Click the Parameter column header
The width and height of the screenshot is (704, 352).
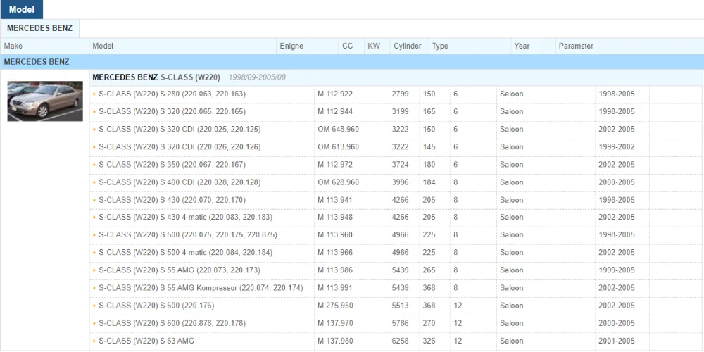(x=576, y=46)
